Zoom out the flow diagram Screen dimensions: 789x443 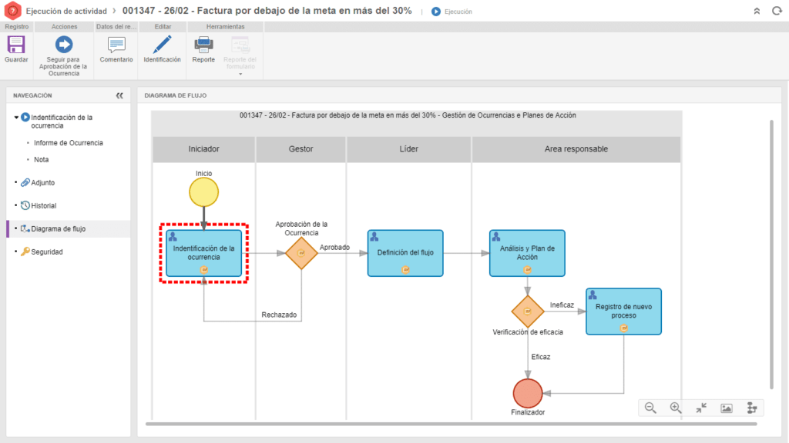[x=650, y=408]
